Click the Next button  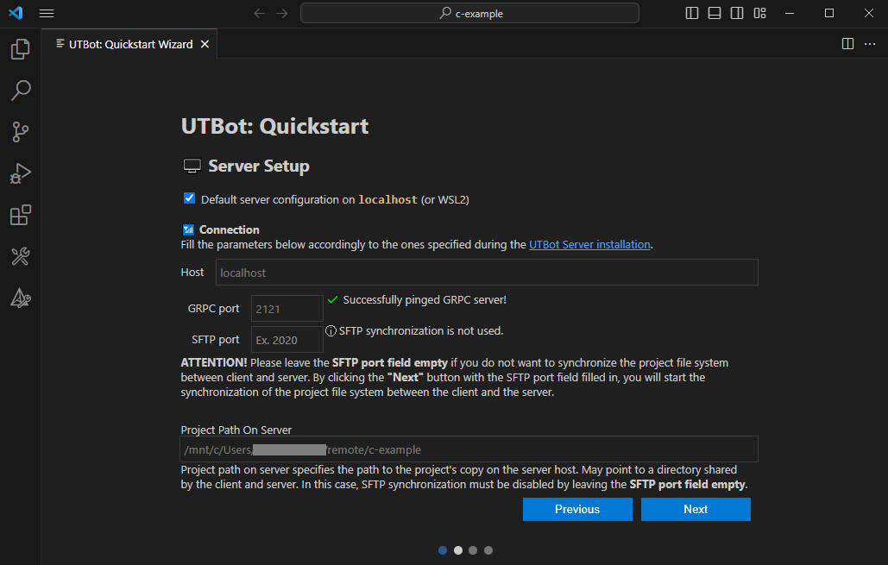pos(696,509)
